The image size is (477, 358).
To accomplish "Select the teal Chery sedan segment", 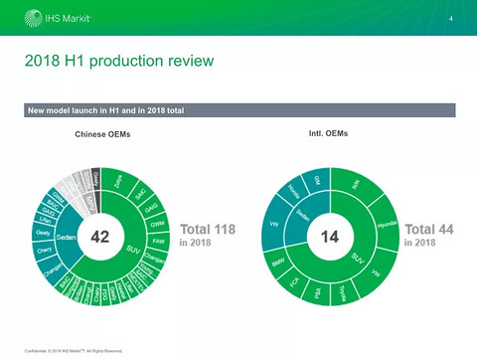I will coord(45,251).
